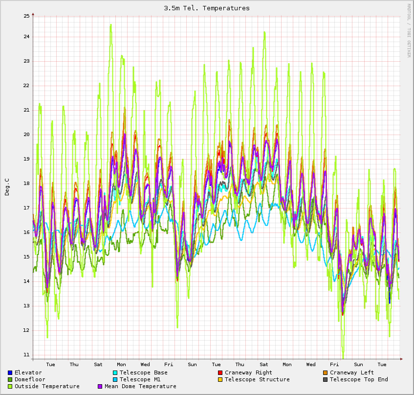
Task: Click the "Deg.C" y-axis label
Action: 7,187
